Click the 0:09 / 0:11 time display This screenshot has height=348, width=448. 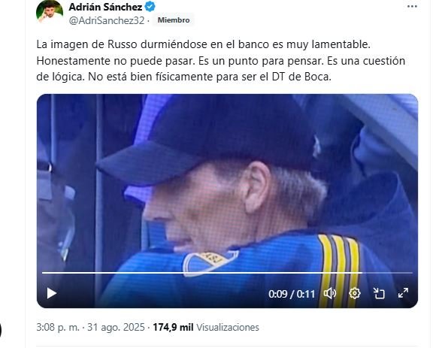[292, 294]
